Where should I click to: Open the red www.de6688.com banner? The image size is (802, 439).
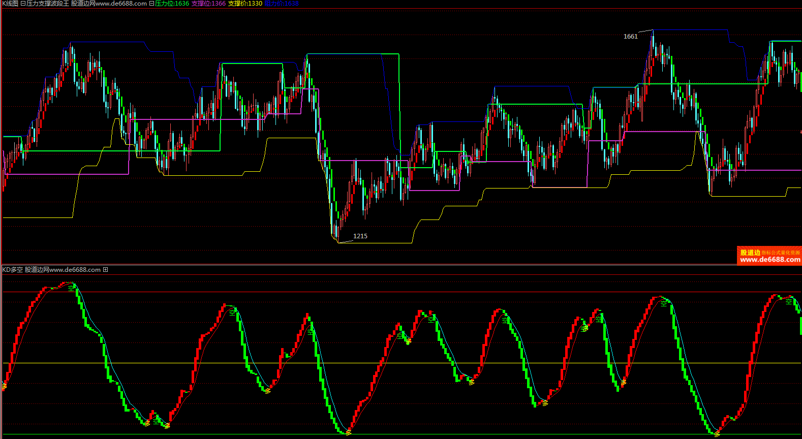pos(769,260)
